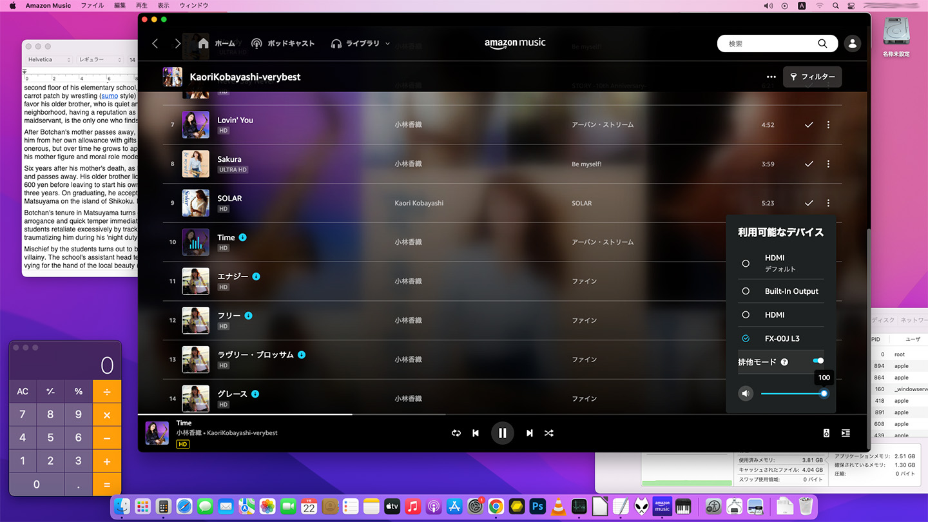Toggle the checkmark on the Sakura row
928x522 pixels.
coord(809,164)
